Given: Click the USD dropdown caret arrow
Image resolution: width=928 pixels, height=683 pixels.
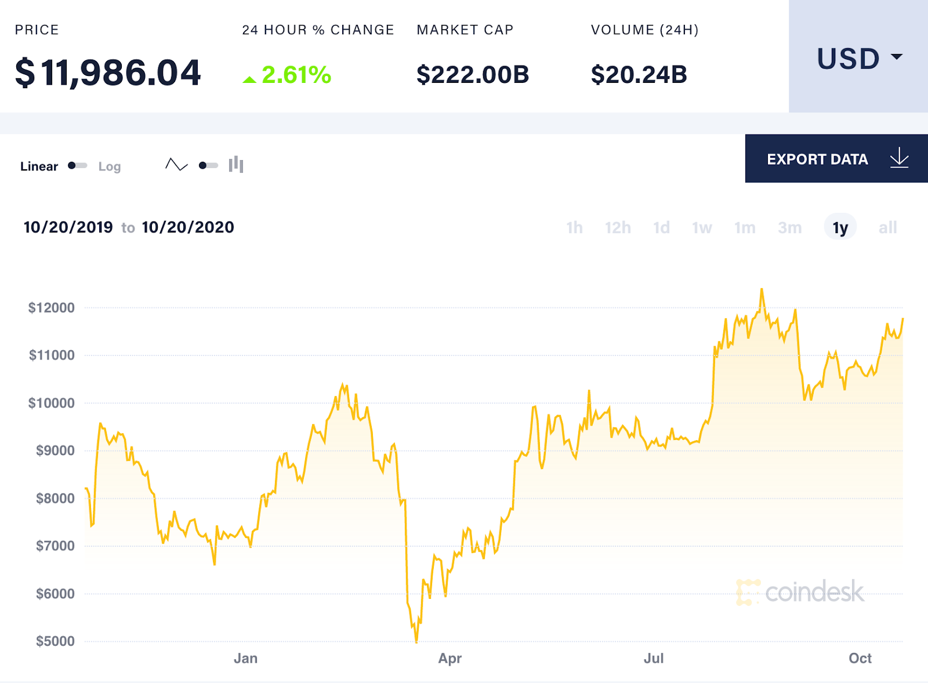Looking at the screenshot, I should click(897, 57).
